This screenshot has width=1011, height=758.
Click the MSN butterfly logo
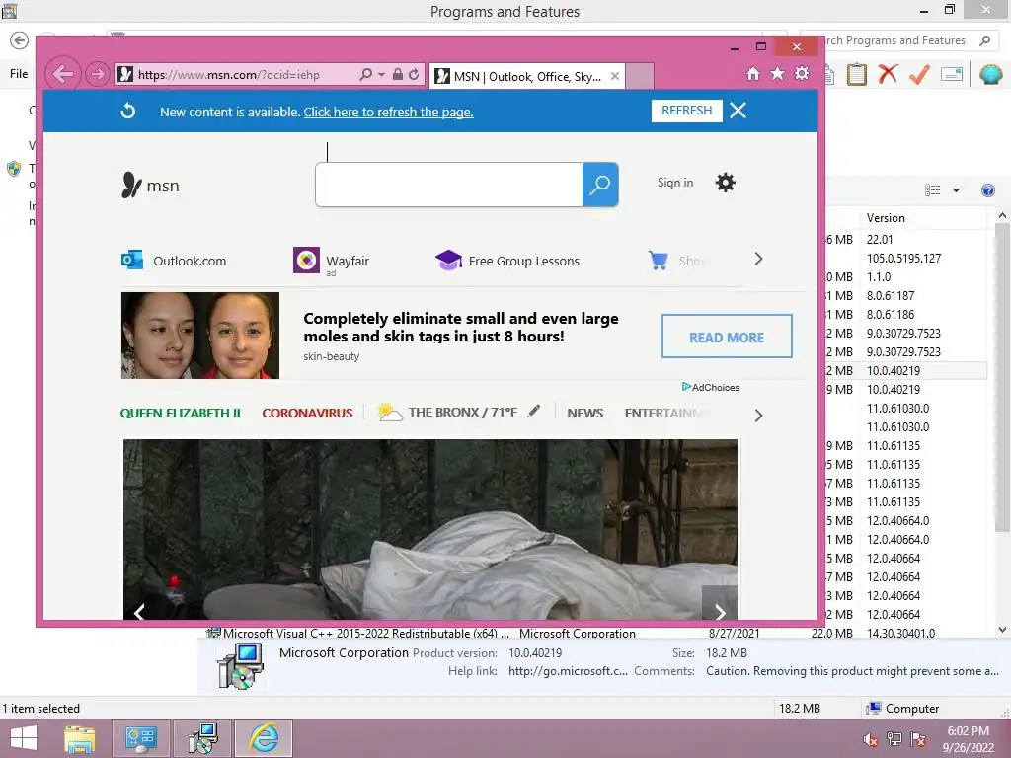(x=131, y=185)
